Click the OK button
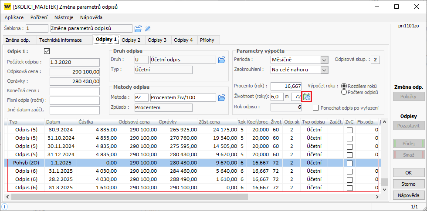Viewport: 427px width, 211px height. (409, 172)
